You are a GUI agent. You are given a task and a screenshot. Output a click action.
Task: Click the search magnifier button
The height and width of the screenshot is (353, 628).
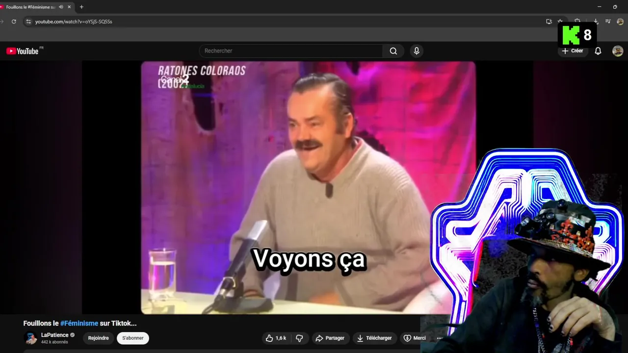coord(393,51)
